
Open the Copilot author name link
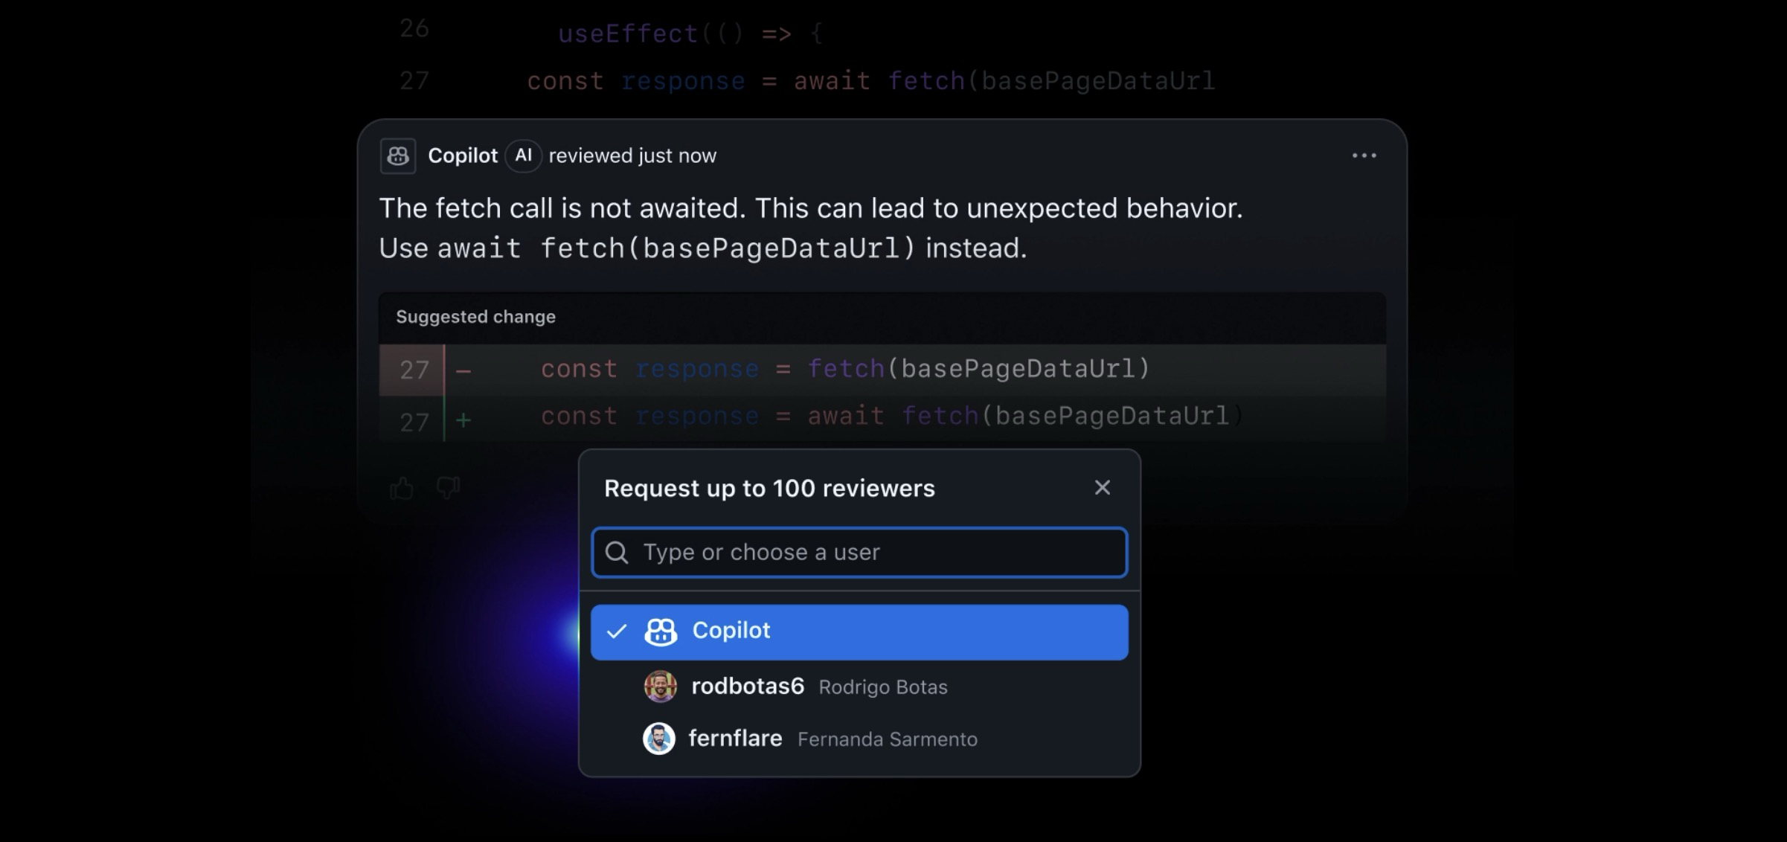[462, 155]
